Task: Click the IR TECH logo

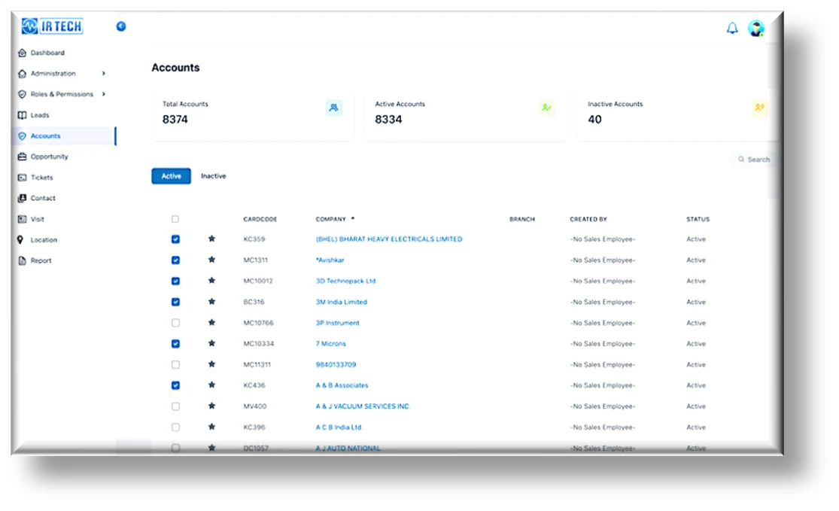Action: 52,26
